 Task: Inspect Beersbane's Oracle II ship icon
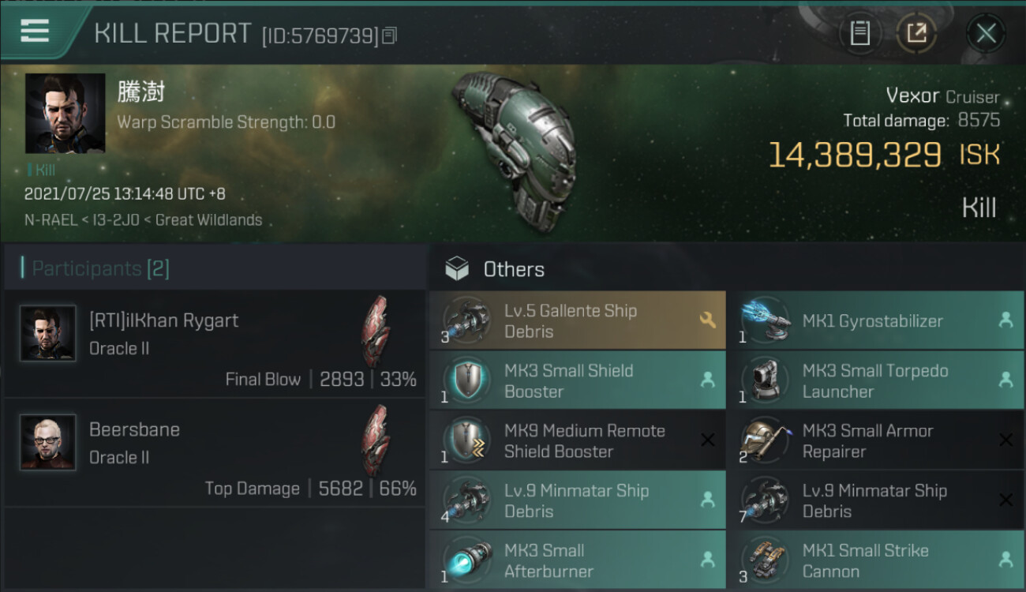click(x=376, y=440)
